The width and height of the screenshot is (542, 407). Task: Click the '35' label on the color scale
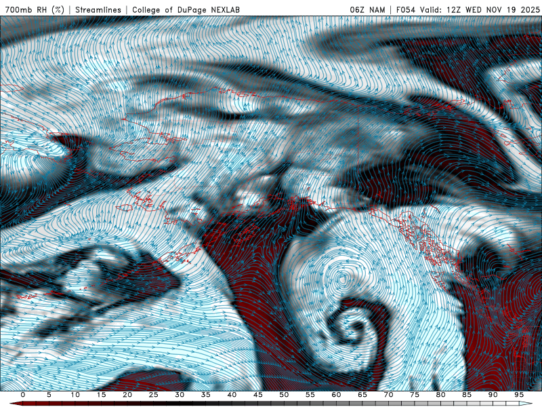[206, 395]
